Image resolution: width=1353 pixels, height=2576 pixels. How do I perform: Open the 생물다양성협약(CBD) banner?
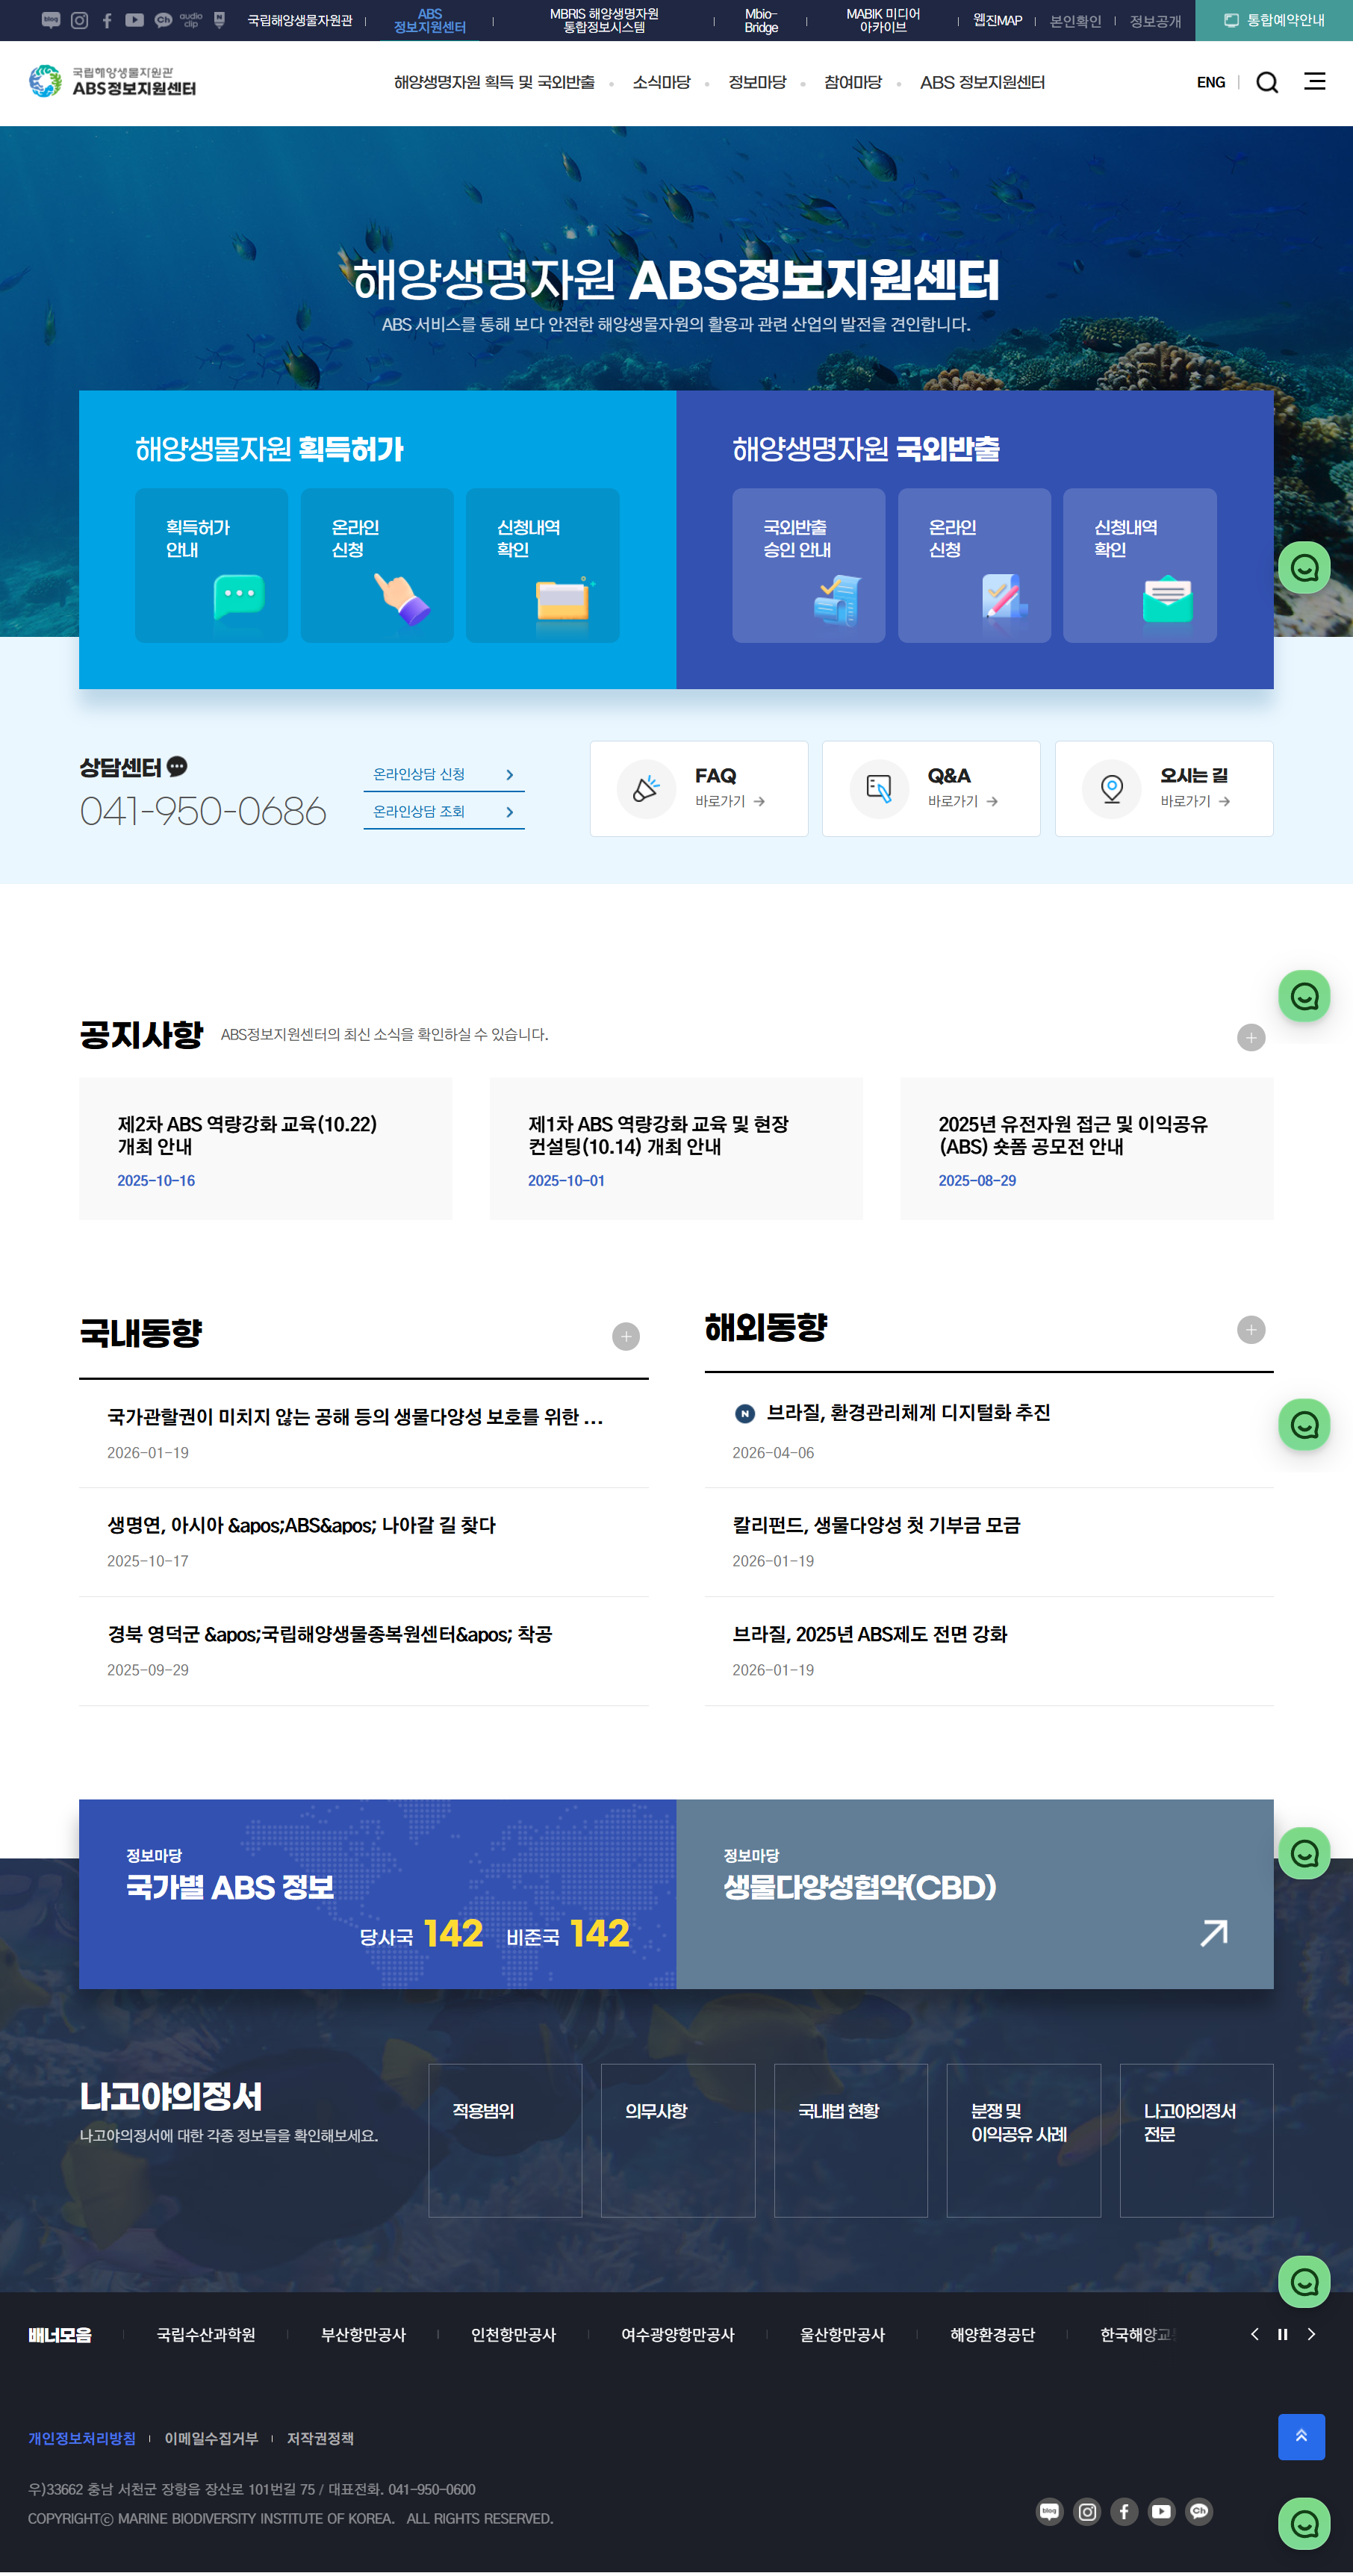pyautogui.click(x=974, y=1893)
